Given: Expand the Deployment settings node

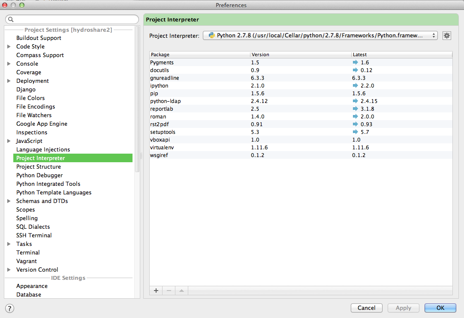Looking at the screenshot, I should click(x=9, y=81).
